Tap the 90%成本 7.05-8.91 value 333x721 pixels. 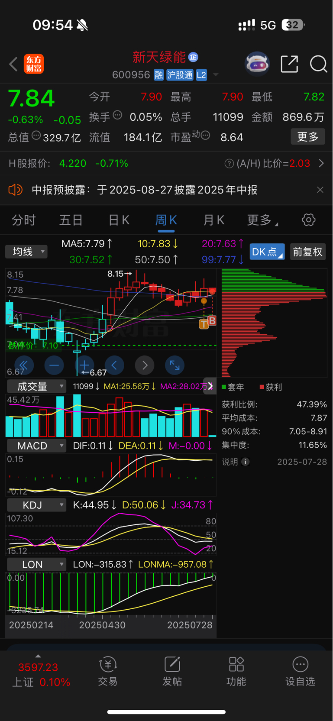(x=308, y=431)
